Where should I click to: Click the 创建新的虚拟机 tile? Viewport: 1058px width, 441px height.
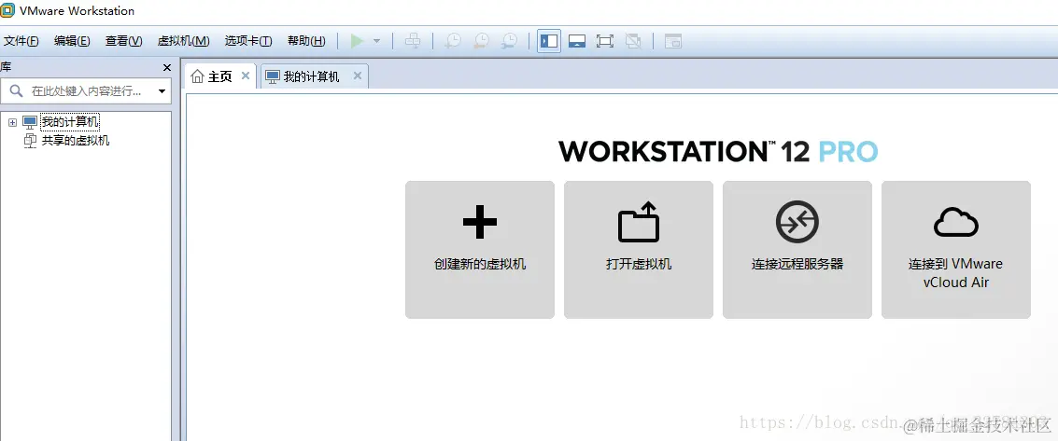pos(480,250)
